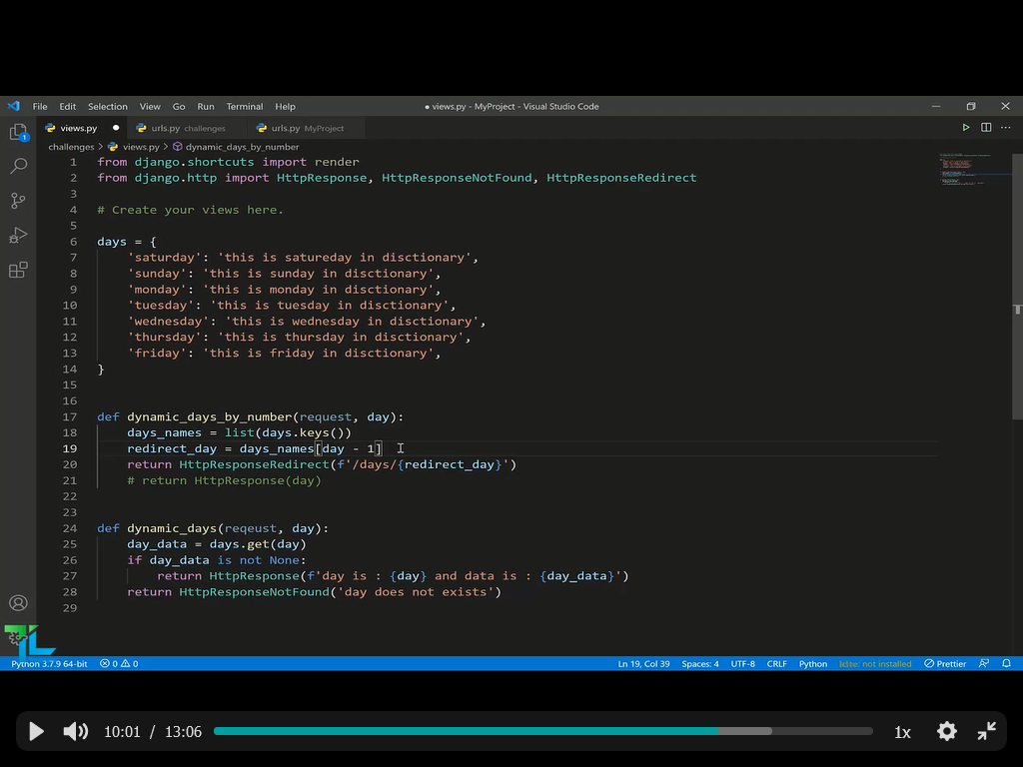The image size is (1023, 767).
Task: Click Prettier in the status bar
Action: 945,663
